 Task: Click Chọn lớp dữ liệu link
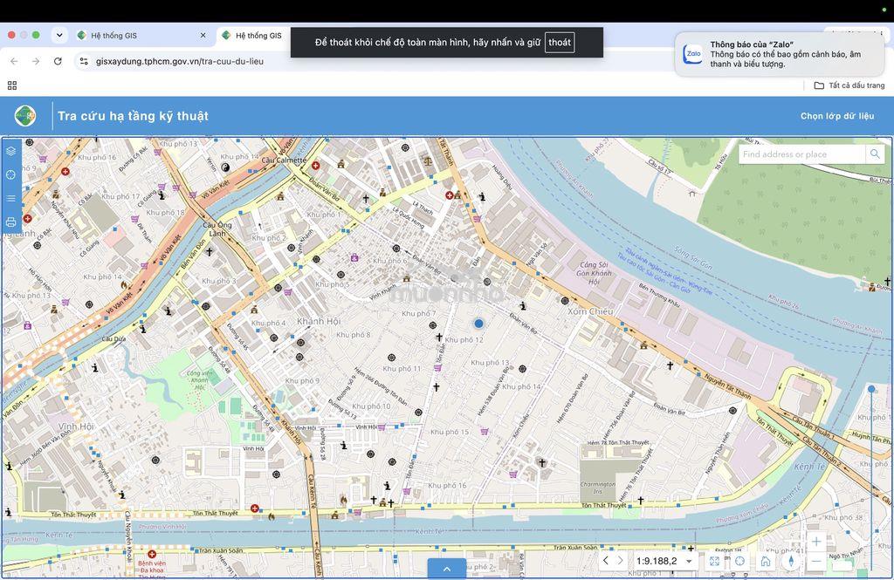[x=837, y=116]
